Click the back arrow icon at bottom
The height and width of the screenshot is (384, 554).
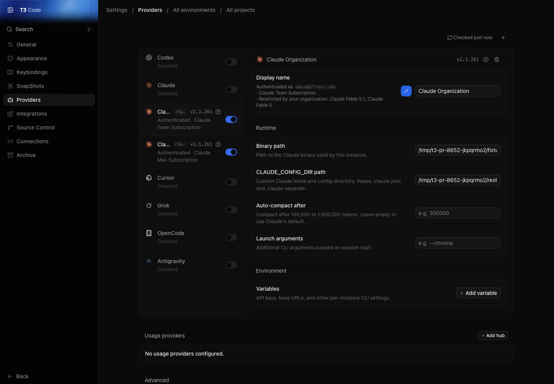pos(10,376)
